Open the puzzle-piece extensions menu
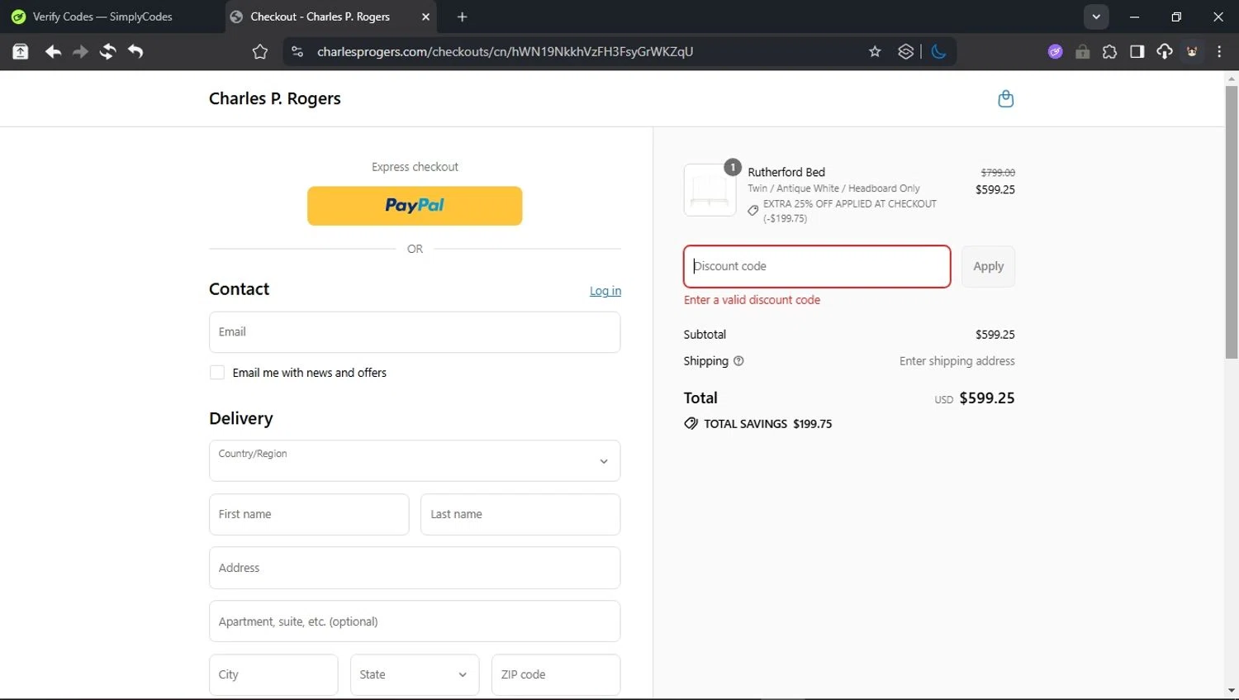Image resolution: width=1239 pixels, height=700 pixels. tap(1109, 52)
